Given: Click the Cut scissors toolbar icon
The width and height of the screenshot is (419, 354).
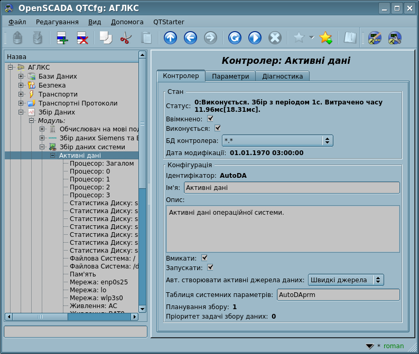Looking at the screenshot, I should (126, 37).
